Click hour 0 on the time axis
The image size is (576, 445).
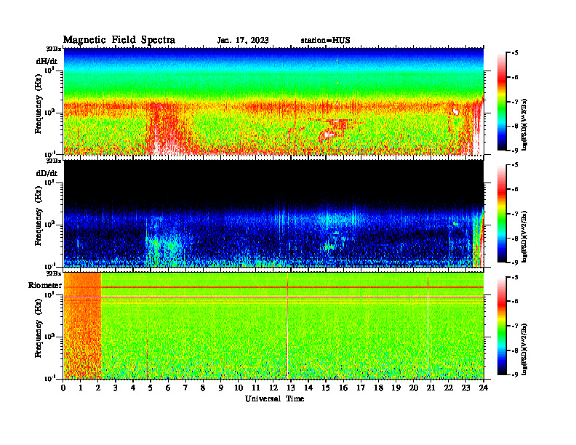click(63, 388)
